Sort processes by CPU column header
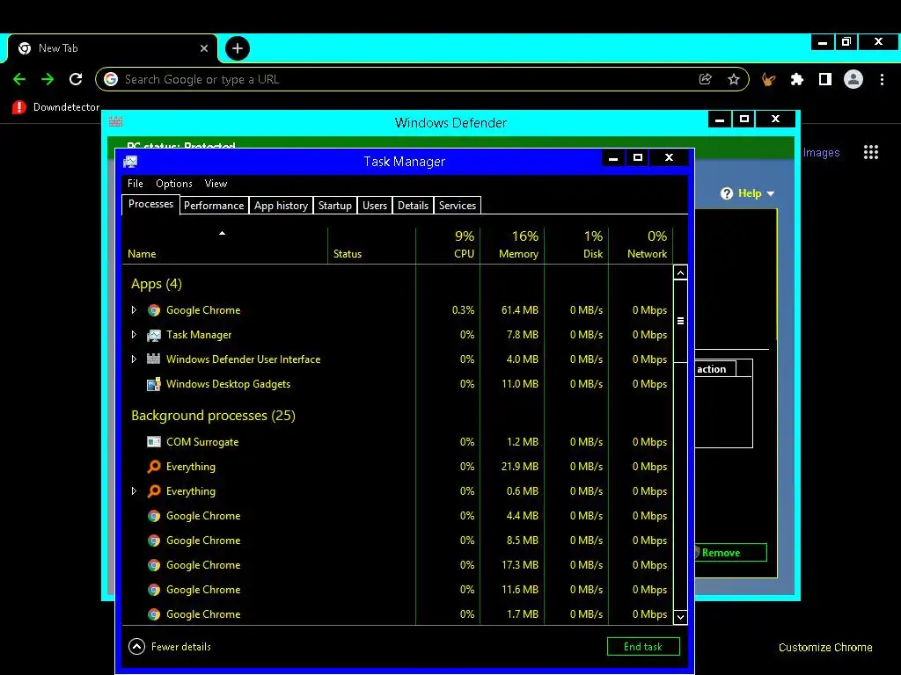Screen dimensions: 901x675 (448, 246)
